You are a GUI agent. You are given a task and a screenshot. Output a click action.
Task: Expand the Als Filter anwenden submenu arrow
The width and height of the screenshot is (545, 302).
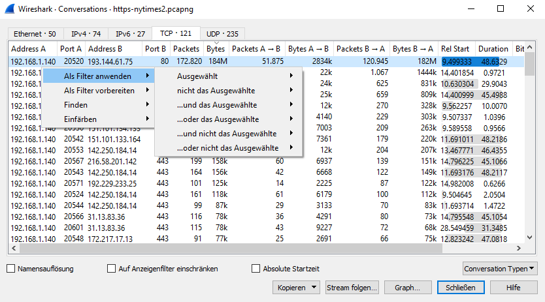[x=148, y=76]
